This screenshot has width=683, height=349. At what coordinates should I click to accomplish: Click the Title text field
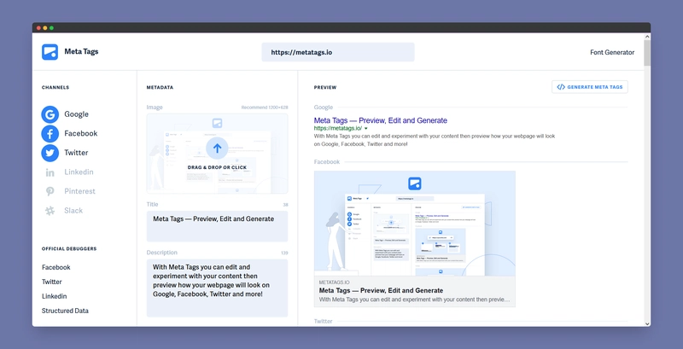pyautogui.click(x=217, y=226)
